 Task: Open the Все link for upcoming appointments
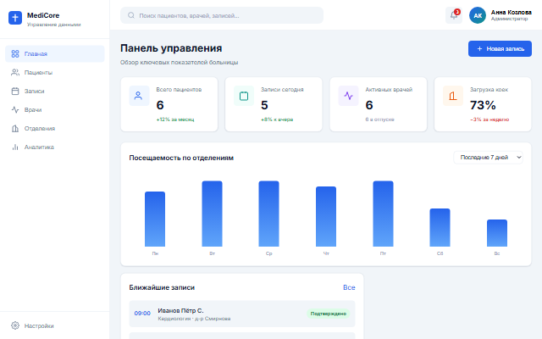click(x=349, y=287)
